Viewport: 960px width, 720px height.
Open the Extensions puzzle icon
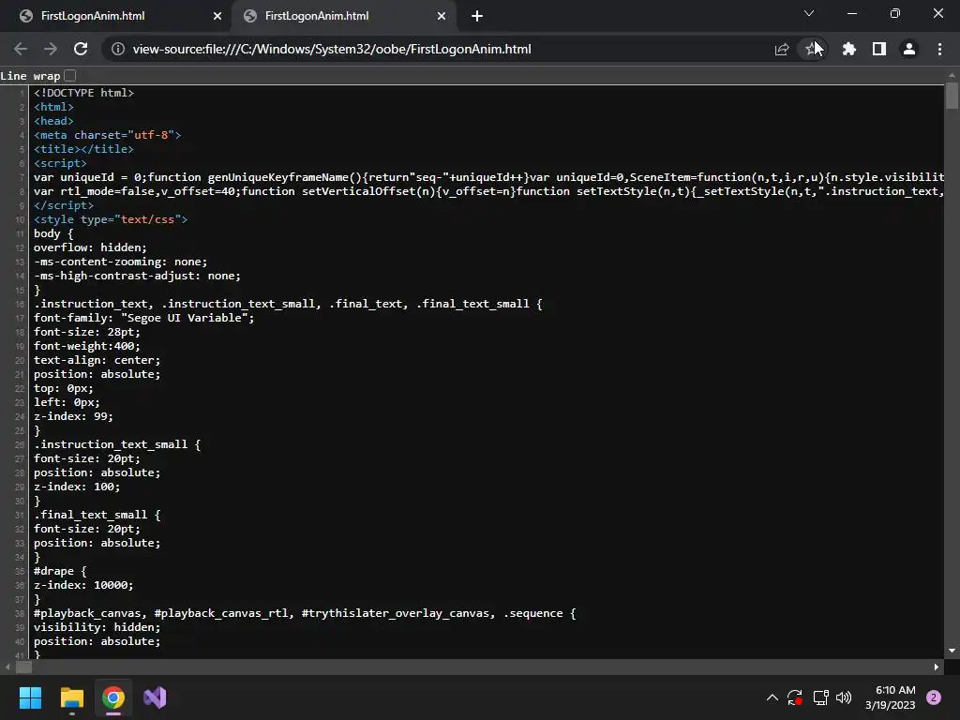[848, 49]
